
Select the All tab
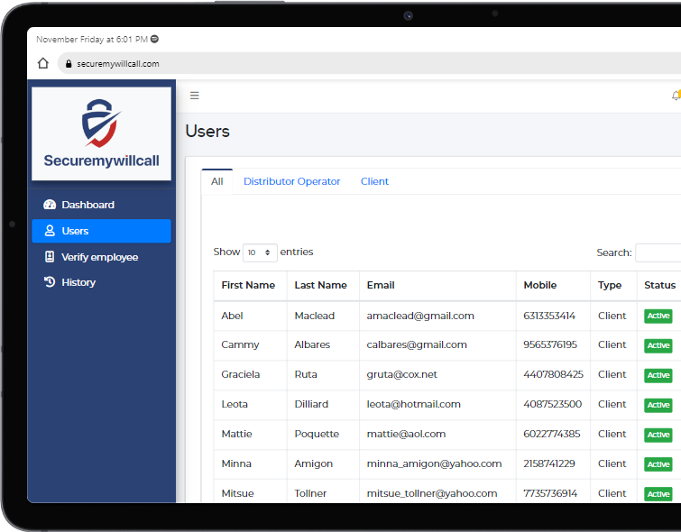(216, 181)
